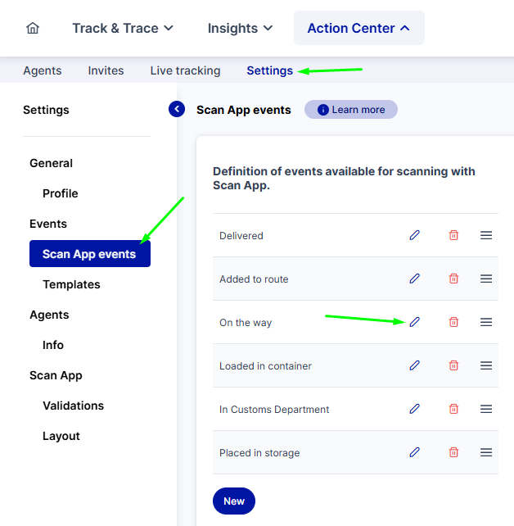Delete the Delivered event

(453, 235)
